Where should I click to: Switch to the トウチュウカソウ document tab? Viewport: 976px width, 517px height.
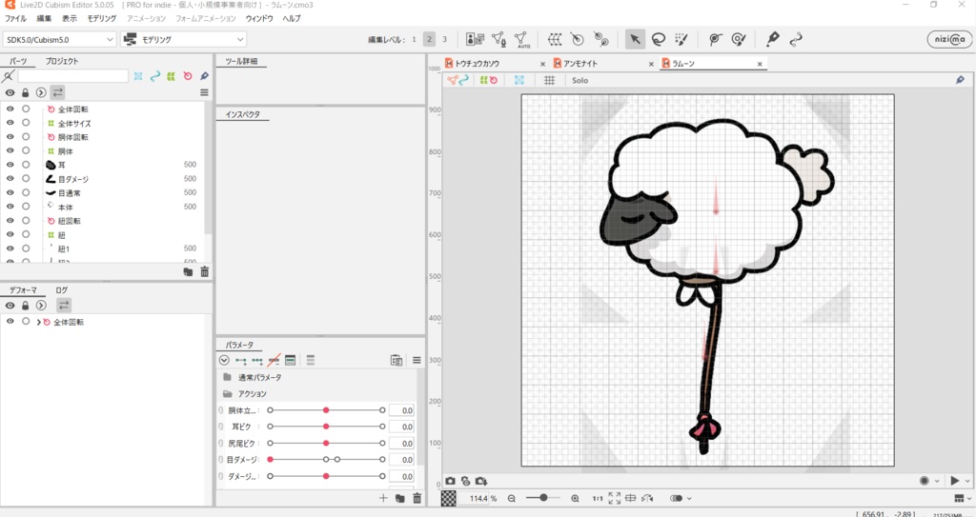(478, 64)
